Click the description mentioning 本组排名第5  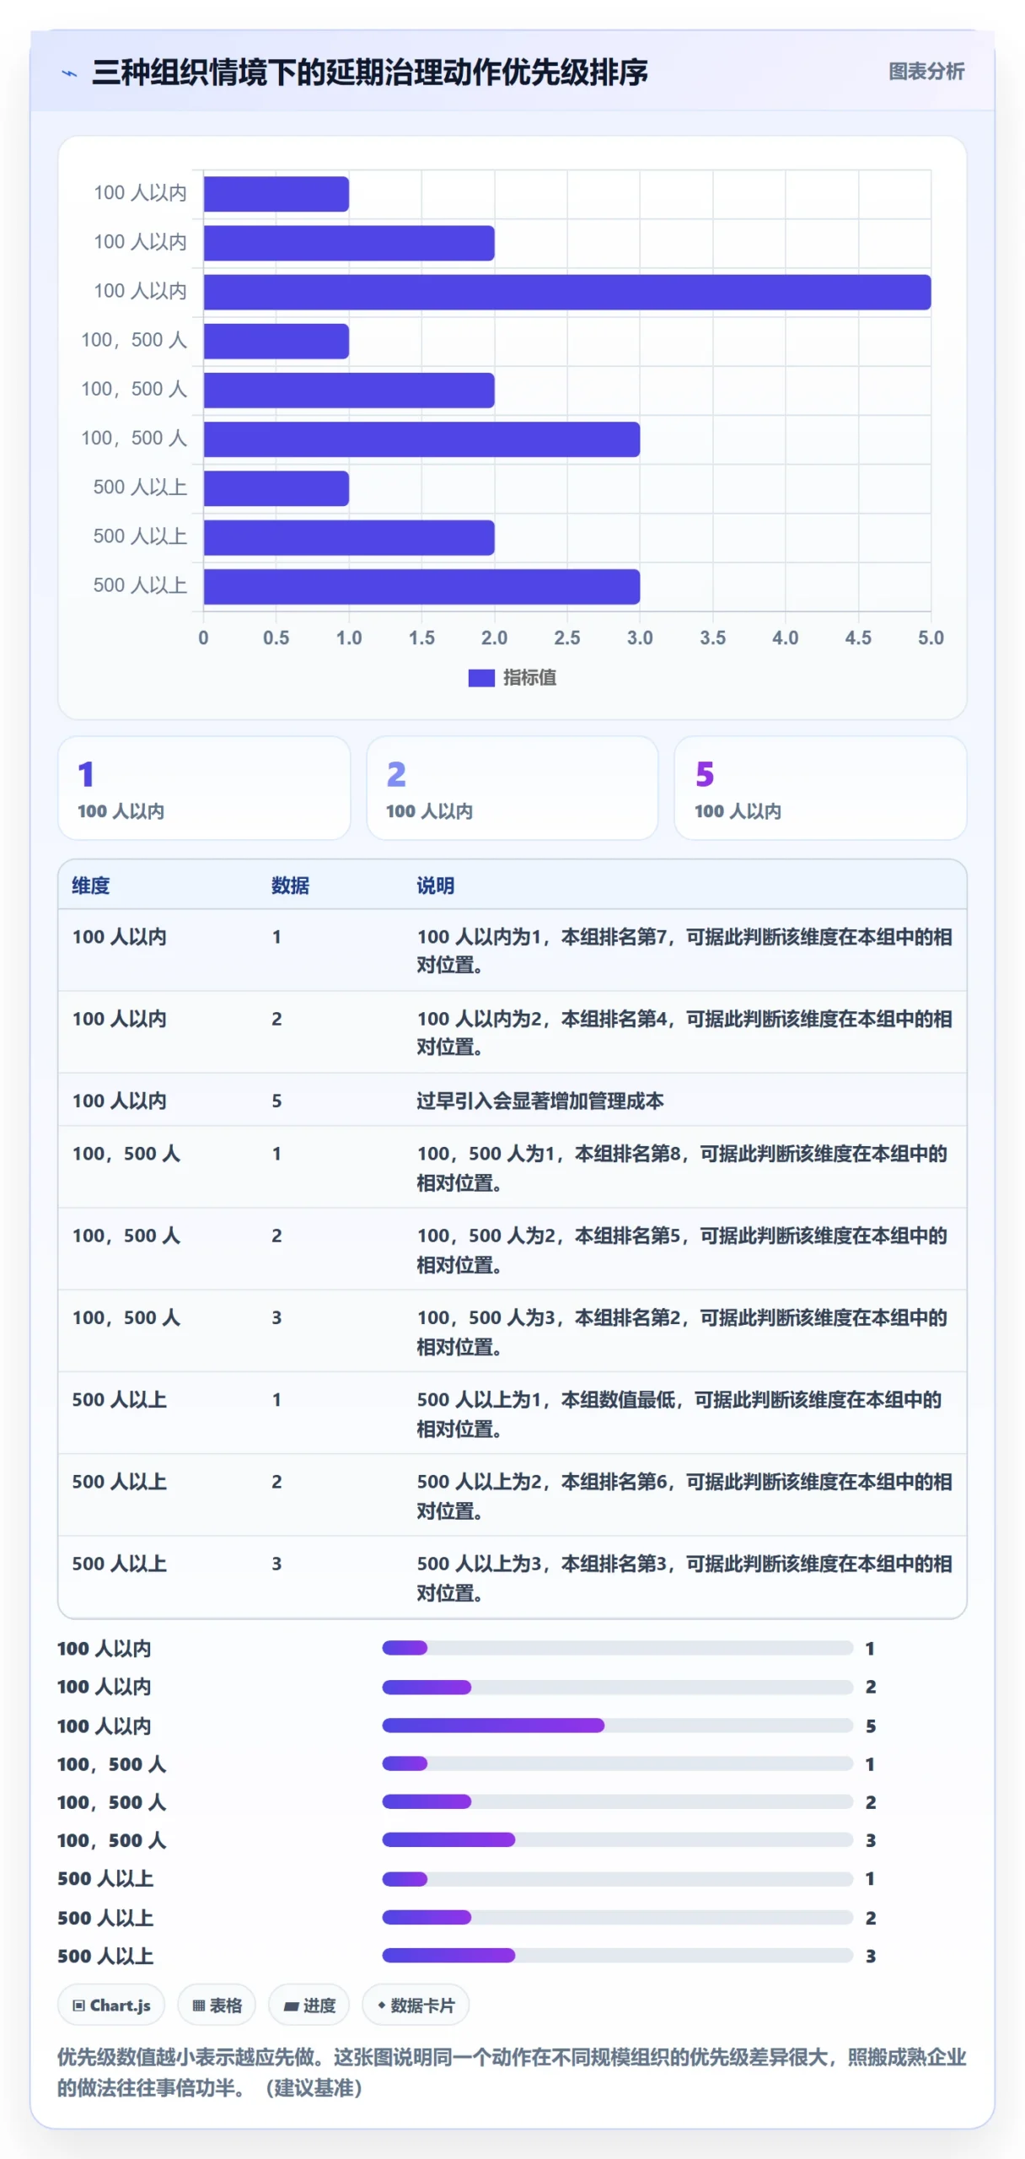coord(682,1249)
